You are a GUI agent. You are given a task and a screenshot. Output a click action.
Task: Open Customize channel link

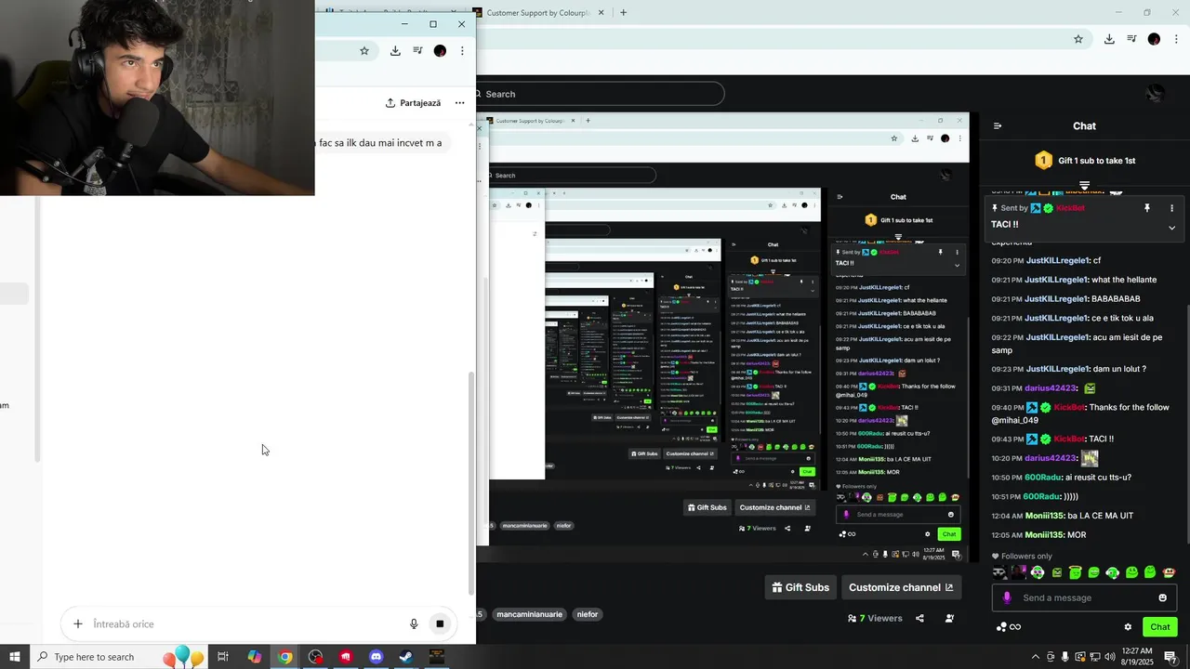pyautogui.click(x=901, y=587)
